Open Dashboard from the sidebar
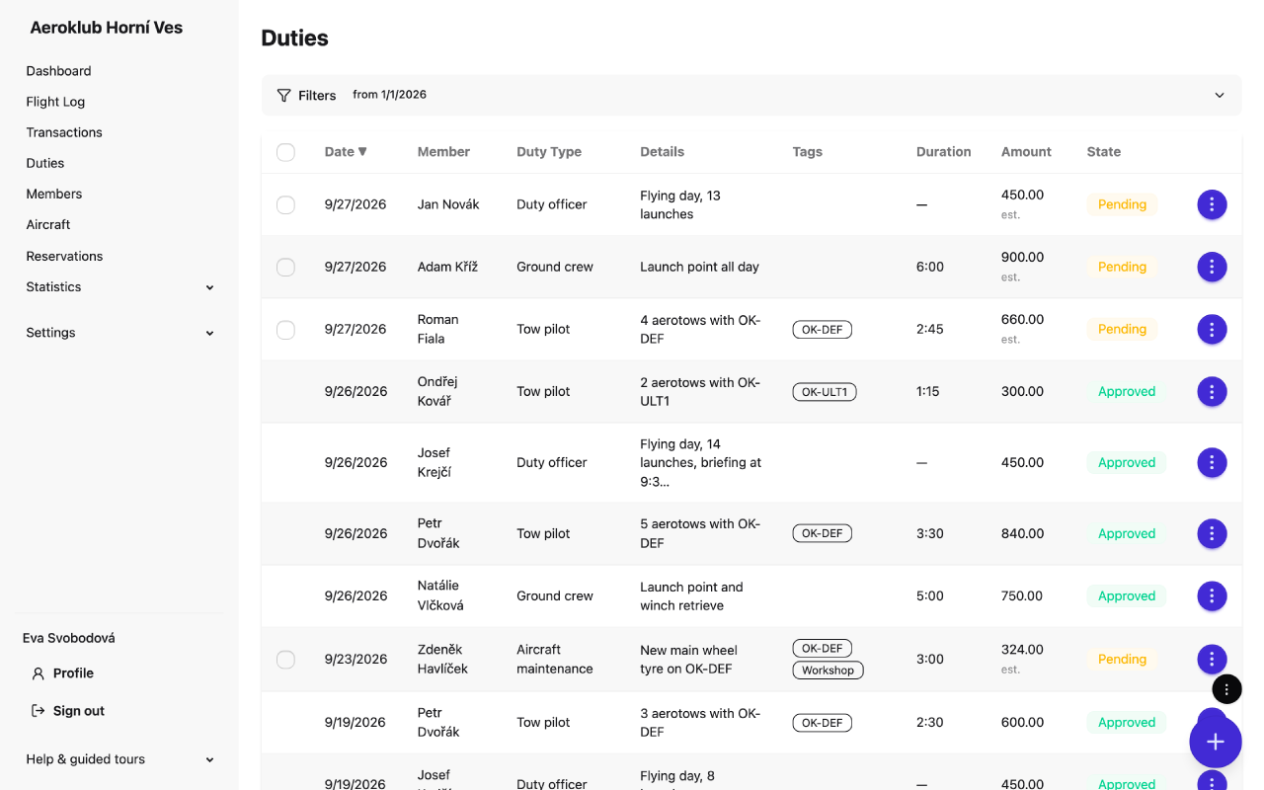Screen dimensions: 1264x790 (58, 71)
